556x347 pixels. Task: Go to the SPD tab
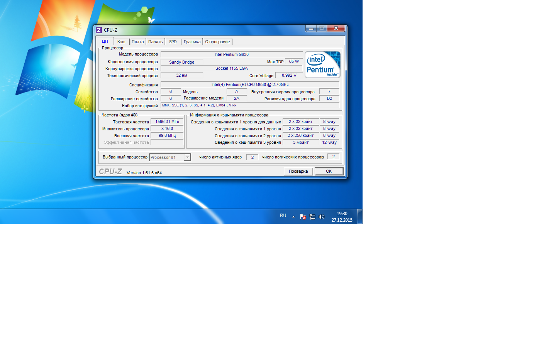(173, 42)
